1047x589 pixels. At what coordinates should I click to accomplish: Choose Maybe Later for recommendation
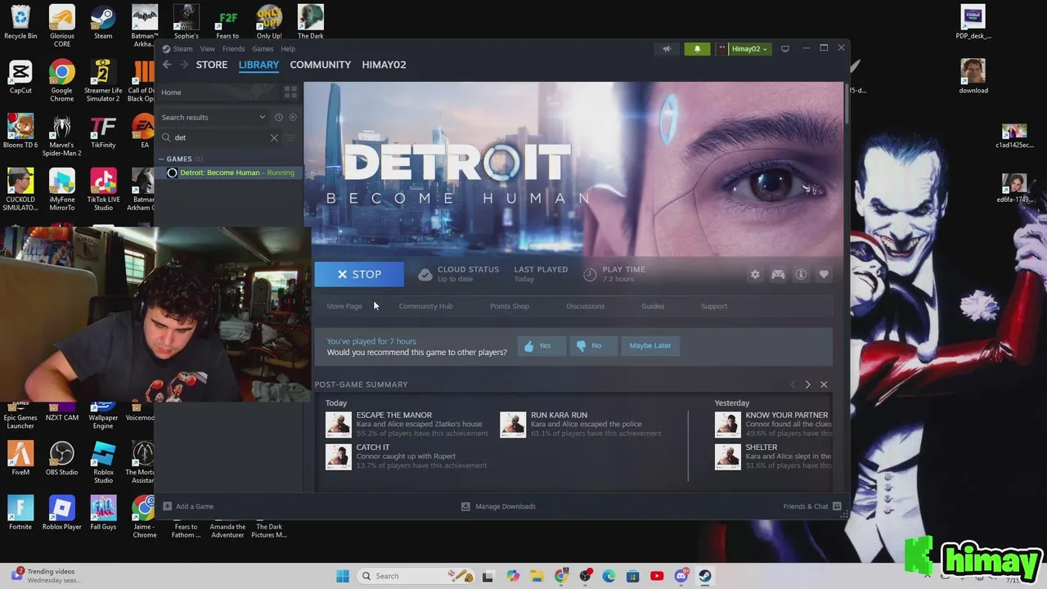pyautogui.click(x=650, y=346)
